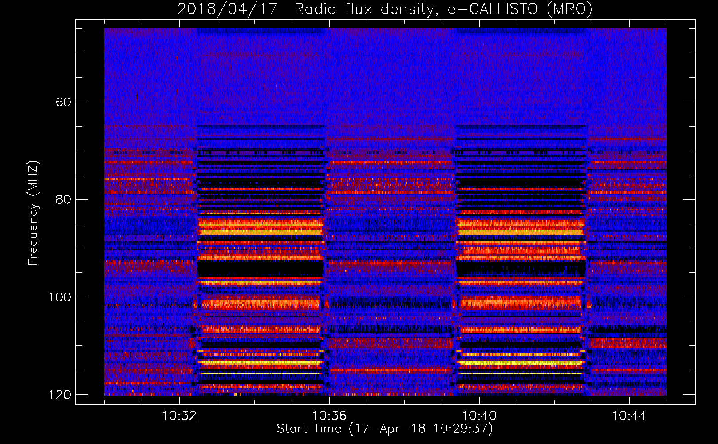Click the 10:32 time tick label

pos(179,416)
